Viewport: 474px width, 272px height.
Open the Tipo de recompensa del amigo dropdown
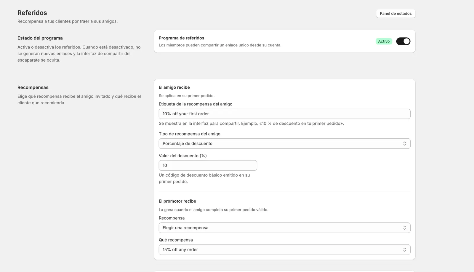[x=284, y=144]
